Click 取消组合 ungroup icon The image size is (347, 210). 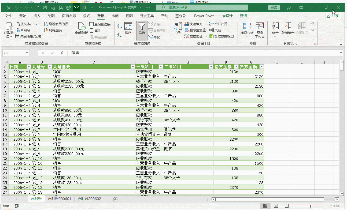288,26
